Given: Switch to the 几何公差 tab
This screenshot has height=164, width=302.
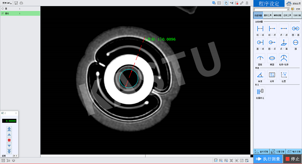Looking at the screenshot, I should [x=297, y=15].
